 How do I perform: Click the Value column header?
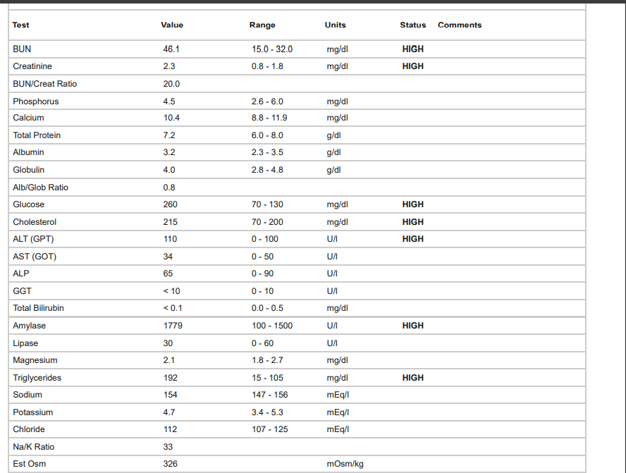pos(172,25)
